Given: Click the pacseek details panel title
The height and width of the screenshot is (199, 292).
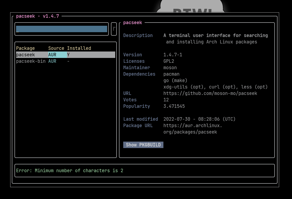Looking at the screenshot, I should coord(133,23).
